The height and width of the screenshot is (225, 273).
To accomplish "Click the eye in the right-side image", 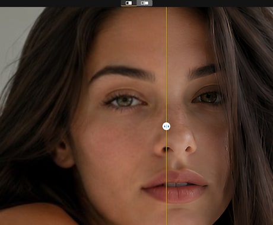I will [x=207, y=98].
